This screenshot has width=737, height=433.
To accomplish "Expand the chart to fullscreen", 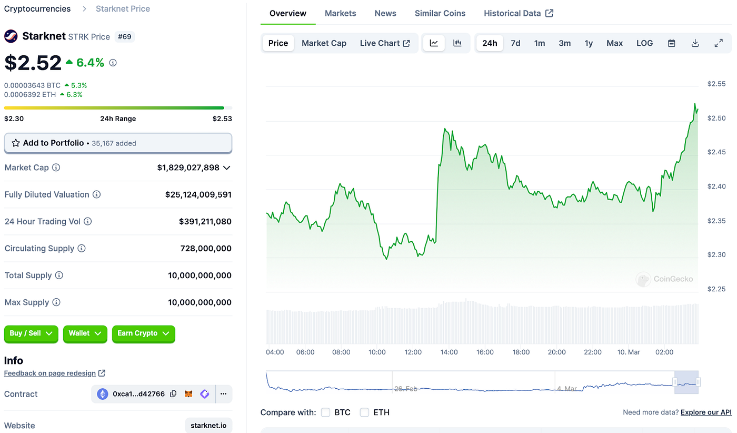I will (x=719, y=43).
